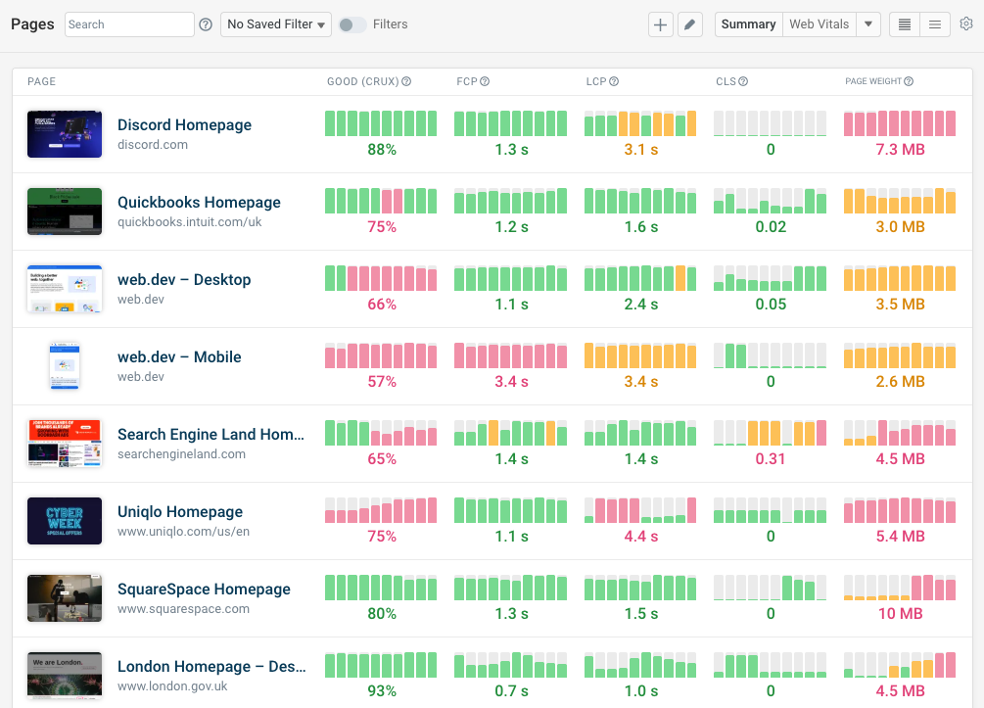Open the No Saved Filter dropdown
This screenshot has height=708, width=984.
(x=275, y=24)
